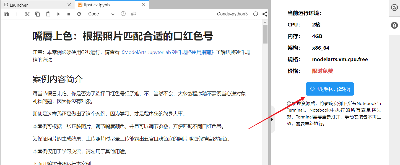400x165 pixels.
Task: Save the notebook with the floppy icon
Action: (7, 14)
